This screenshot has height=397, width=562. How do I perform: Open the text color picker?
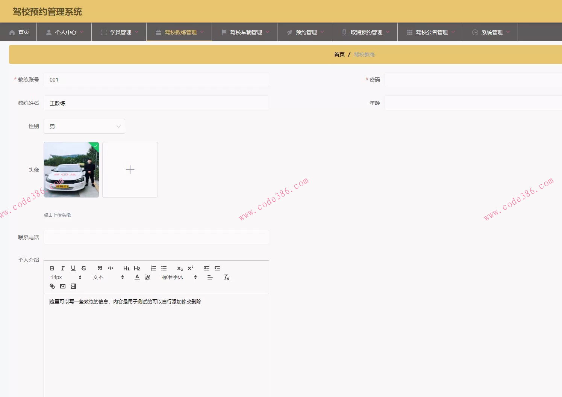(137, 277)
